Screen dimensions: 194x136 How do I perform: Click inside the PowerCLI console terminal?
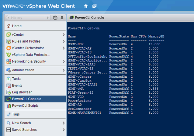(130, 79)
